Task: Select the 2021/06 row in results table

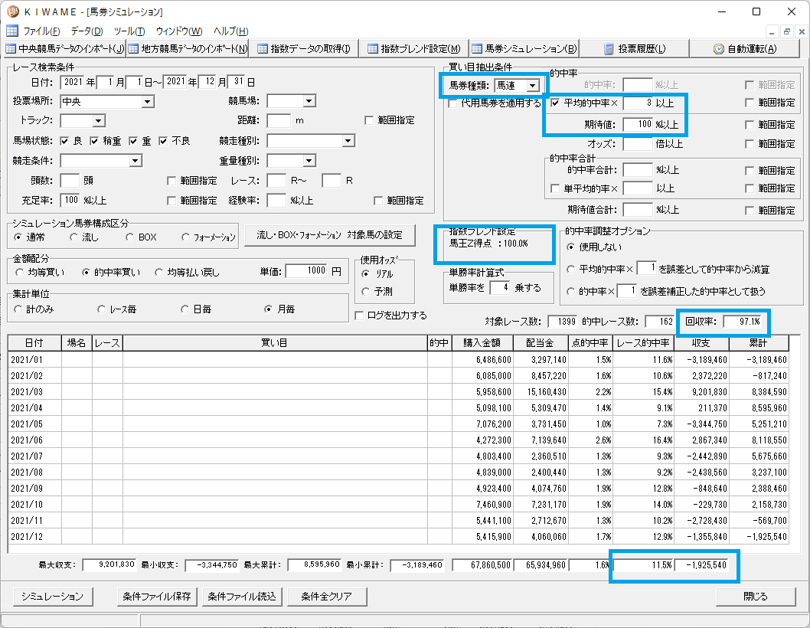Action: point(398,440)
